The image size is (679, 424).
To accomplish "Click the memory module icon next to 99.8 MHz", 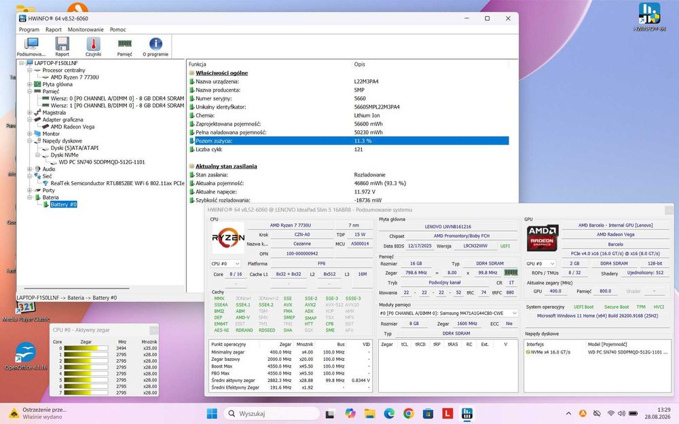I will point(511,273).
